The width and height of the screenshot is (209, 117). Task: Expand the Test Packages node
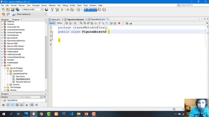coord(5,87)
